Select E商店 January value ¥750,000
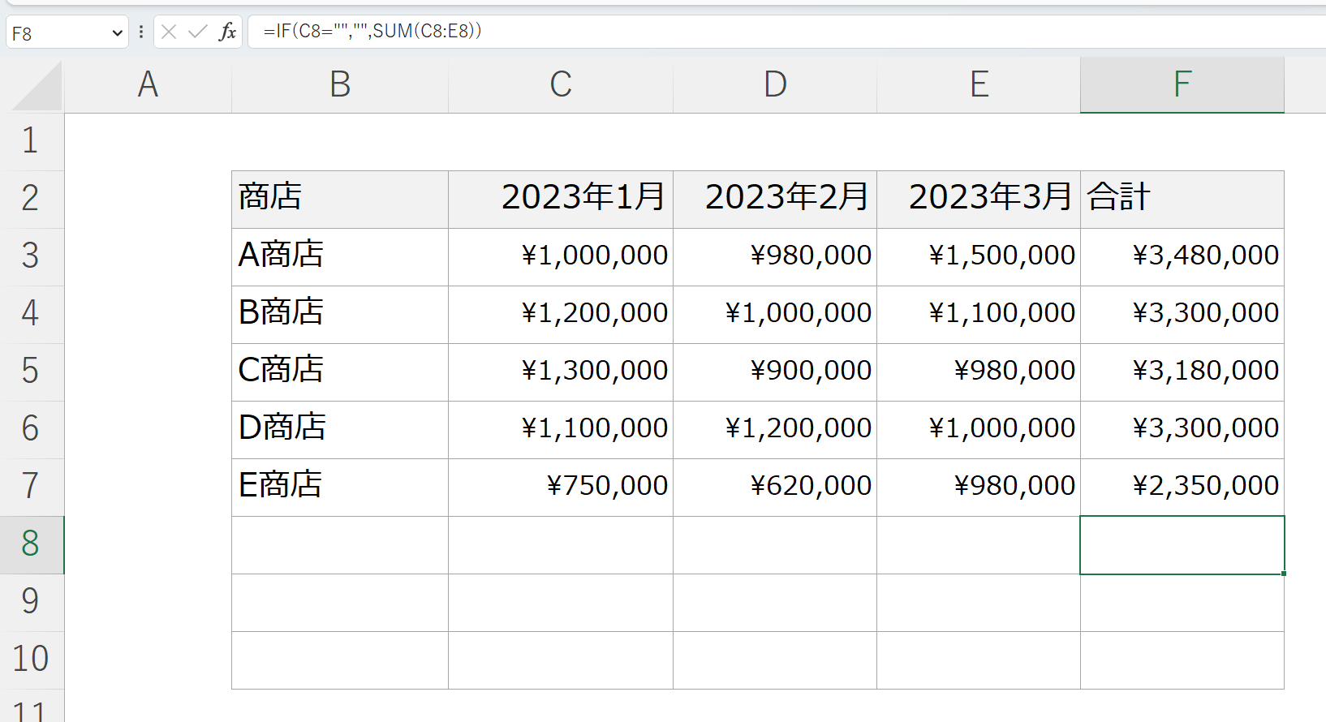 [561, 487]
